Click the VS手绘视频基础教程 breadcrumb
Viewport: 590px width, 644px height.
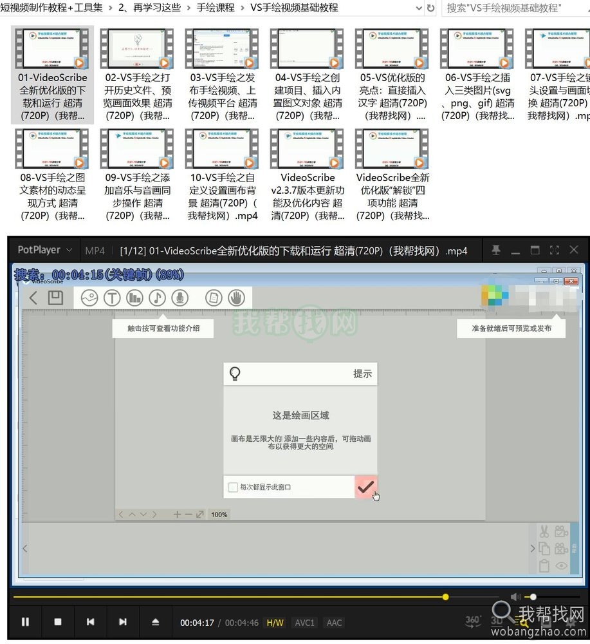coord(294,7)
